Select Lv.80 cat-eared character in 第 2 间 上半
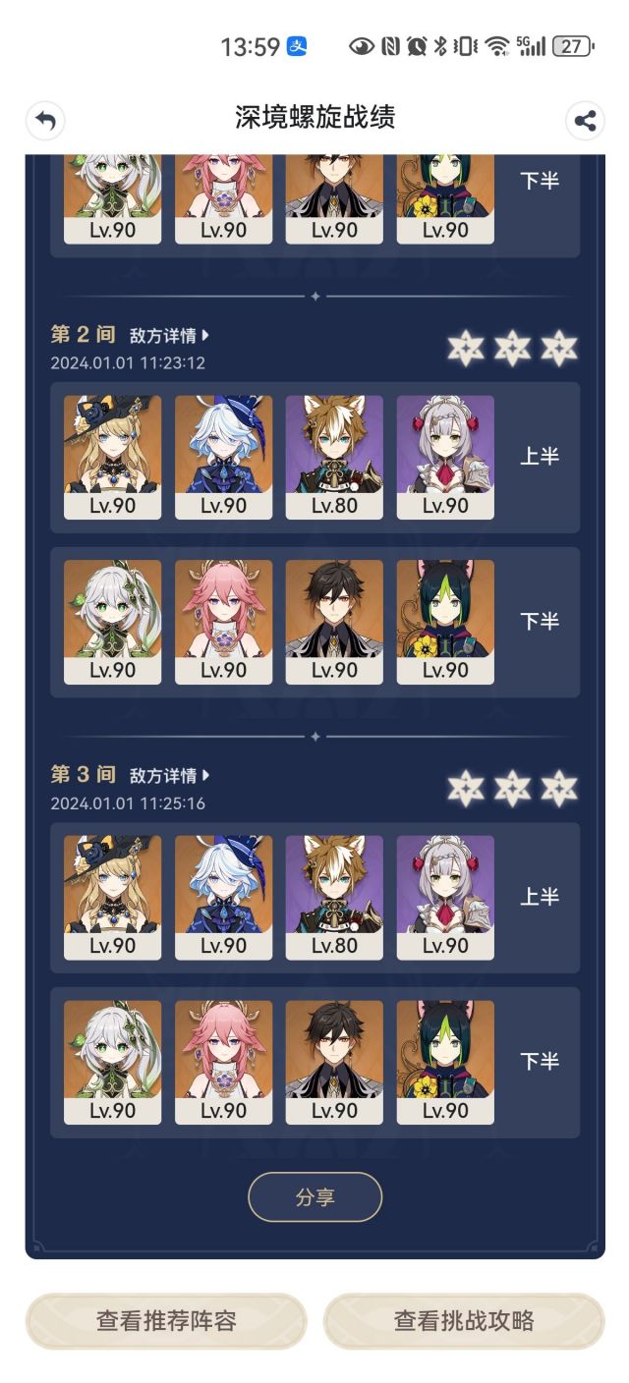This screenshot has width=629, height=1383. point(334,458)
